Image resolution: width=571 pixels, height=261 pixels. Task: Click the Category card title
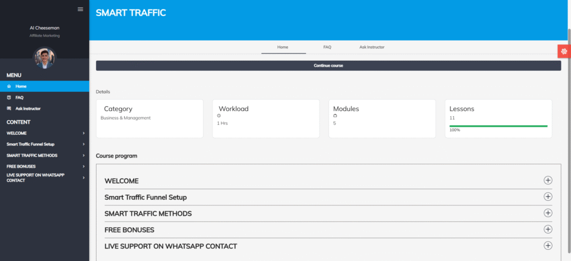[118, 109]
